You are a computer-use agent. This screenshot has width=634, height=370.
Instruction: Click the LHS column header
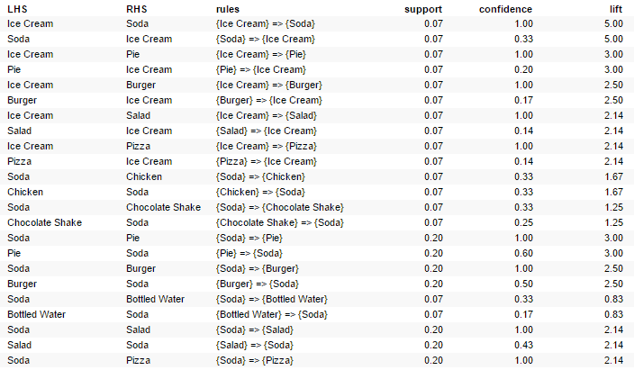click(x=17, y=9)
